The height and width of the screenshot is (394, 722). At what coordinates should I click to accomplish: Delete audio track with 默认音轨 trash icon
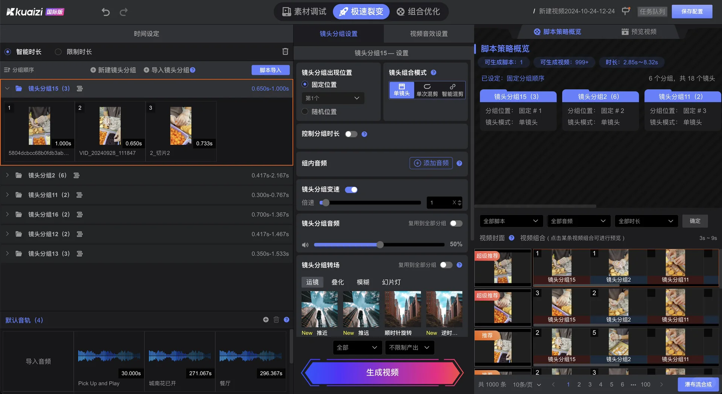[x=276, y=320]
